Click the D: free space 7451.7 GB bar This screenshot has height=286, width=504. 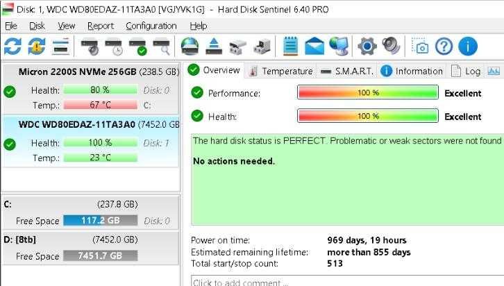tap(100, 255)
